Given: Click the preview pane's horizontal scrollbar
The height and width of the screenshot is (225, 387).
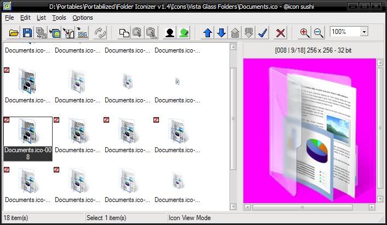Looking at the screenshot, I should tap(310, 207).
